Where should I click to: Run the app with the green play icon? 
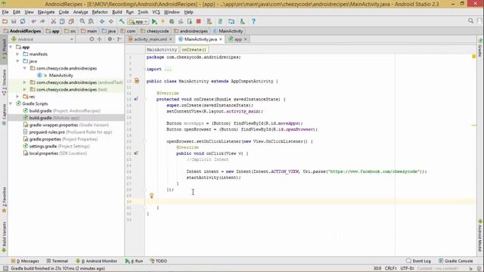(x=154, y=22)
